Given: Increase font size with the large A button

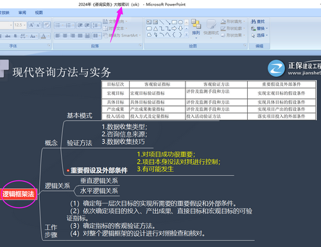Looking at the screenshot, I should pos(31,25).
